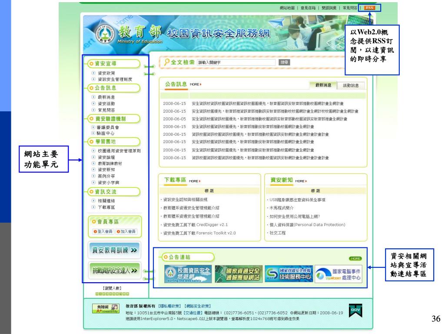Select 審議委員會 in the left menu

click(x=108, y=127)
